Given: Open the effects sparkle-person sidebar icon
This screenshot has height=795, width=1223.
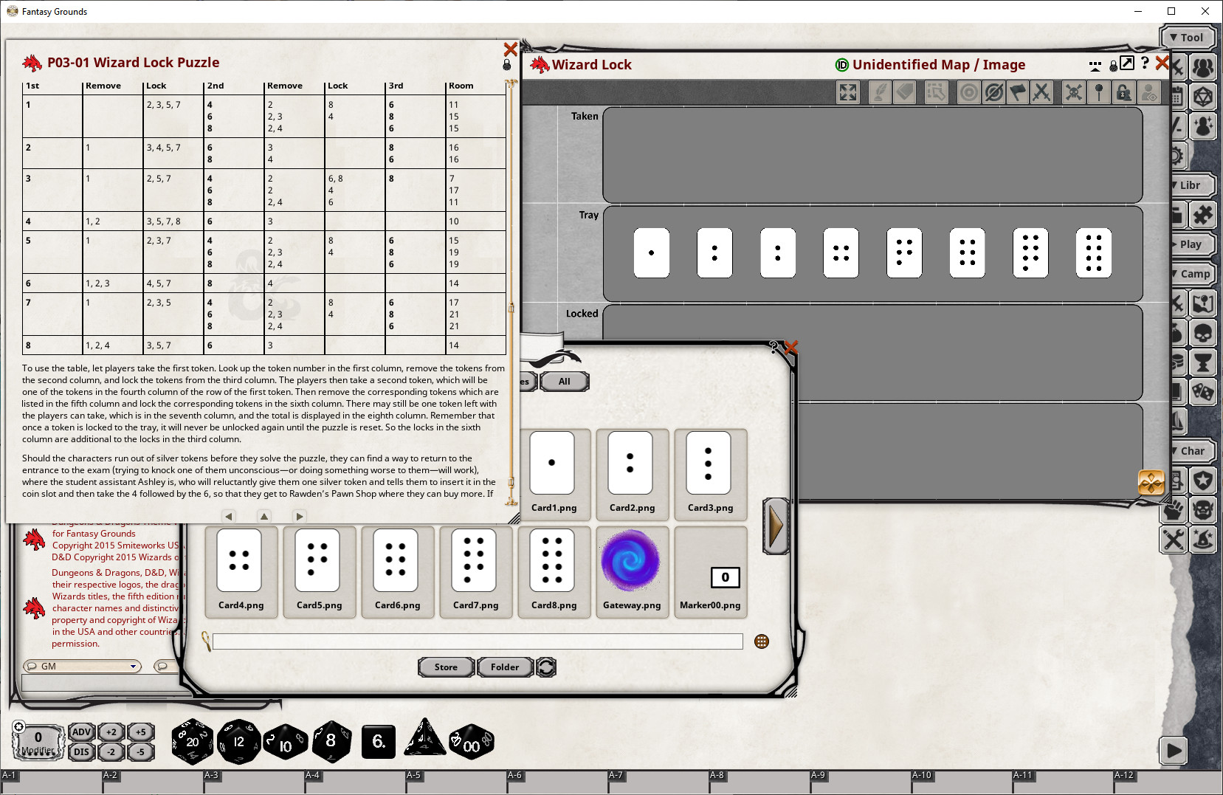Looking at the screenshot, I should coord(1203,126).
